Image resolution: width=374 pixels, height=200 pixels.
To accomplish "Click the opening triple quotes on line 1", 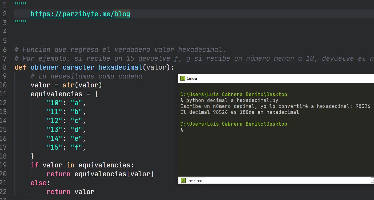I will (20, 4).
